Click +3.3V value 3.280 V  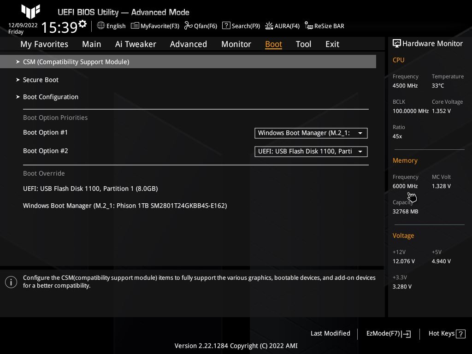pyautogui.click(x=402, y=287)
